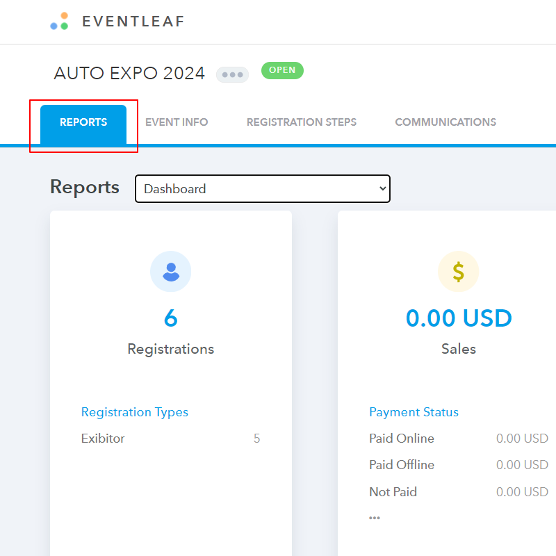Click the yellow dollar sign Sales icon
This screenshot has height=556, width=556.
tap(458, 271)
